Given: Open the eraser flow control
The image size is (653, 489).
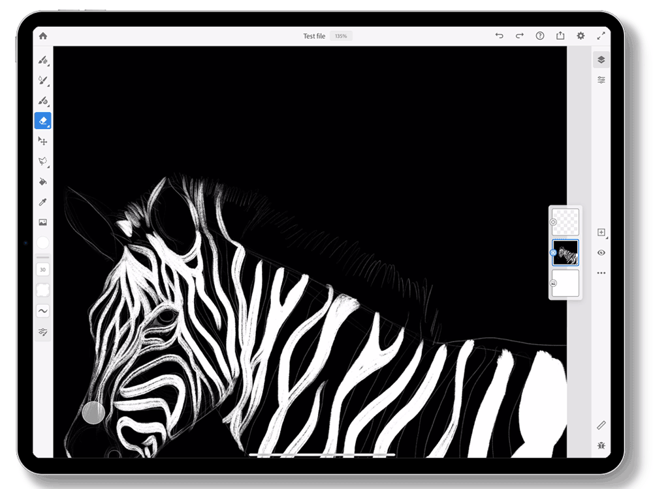Looking at the screenshot, I should click(43, 290).
